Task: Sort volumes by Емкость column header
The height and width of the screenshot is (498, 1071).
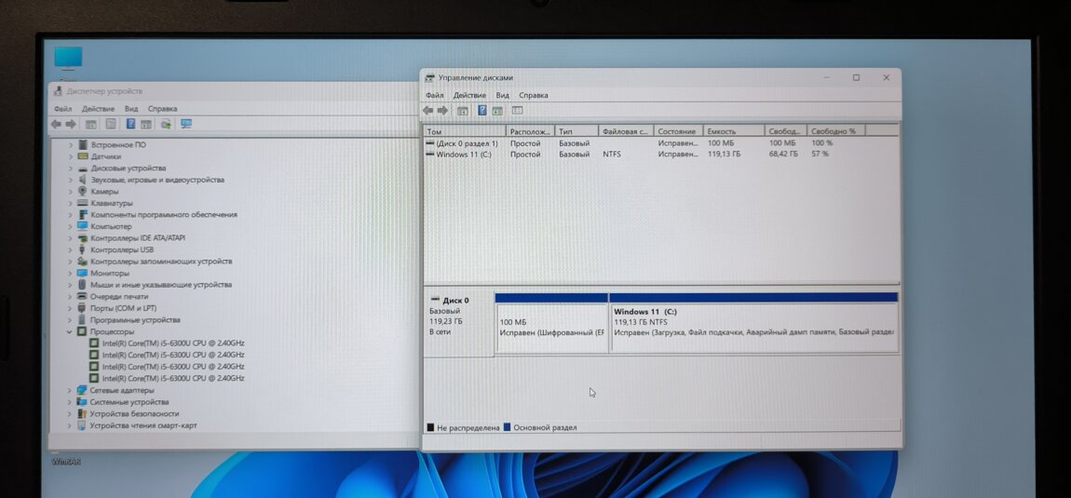Action: (x=722, y=131)
